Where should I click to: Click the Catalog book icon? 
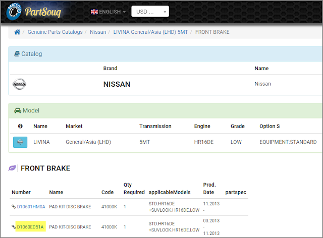click(x=17, y=54)
